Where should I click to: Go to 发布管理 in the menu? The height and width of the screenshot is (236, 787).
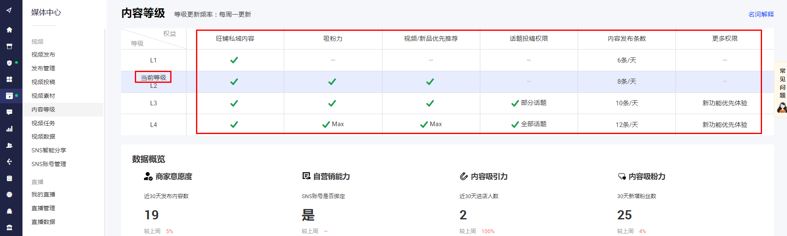pos(43,68)
